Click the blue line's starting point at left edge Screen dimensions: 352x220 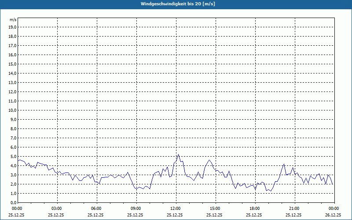coord(18,160)
